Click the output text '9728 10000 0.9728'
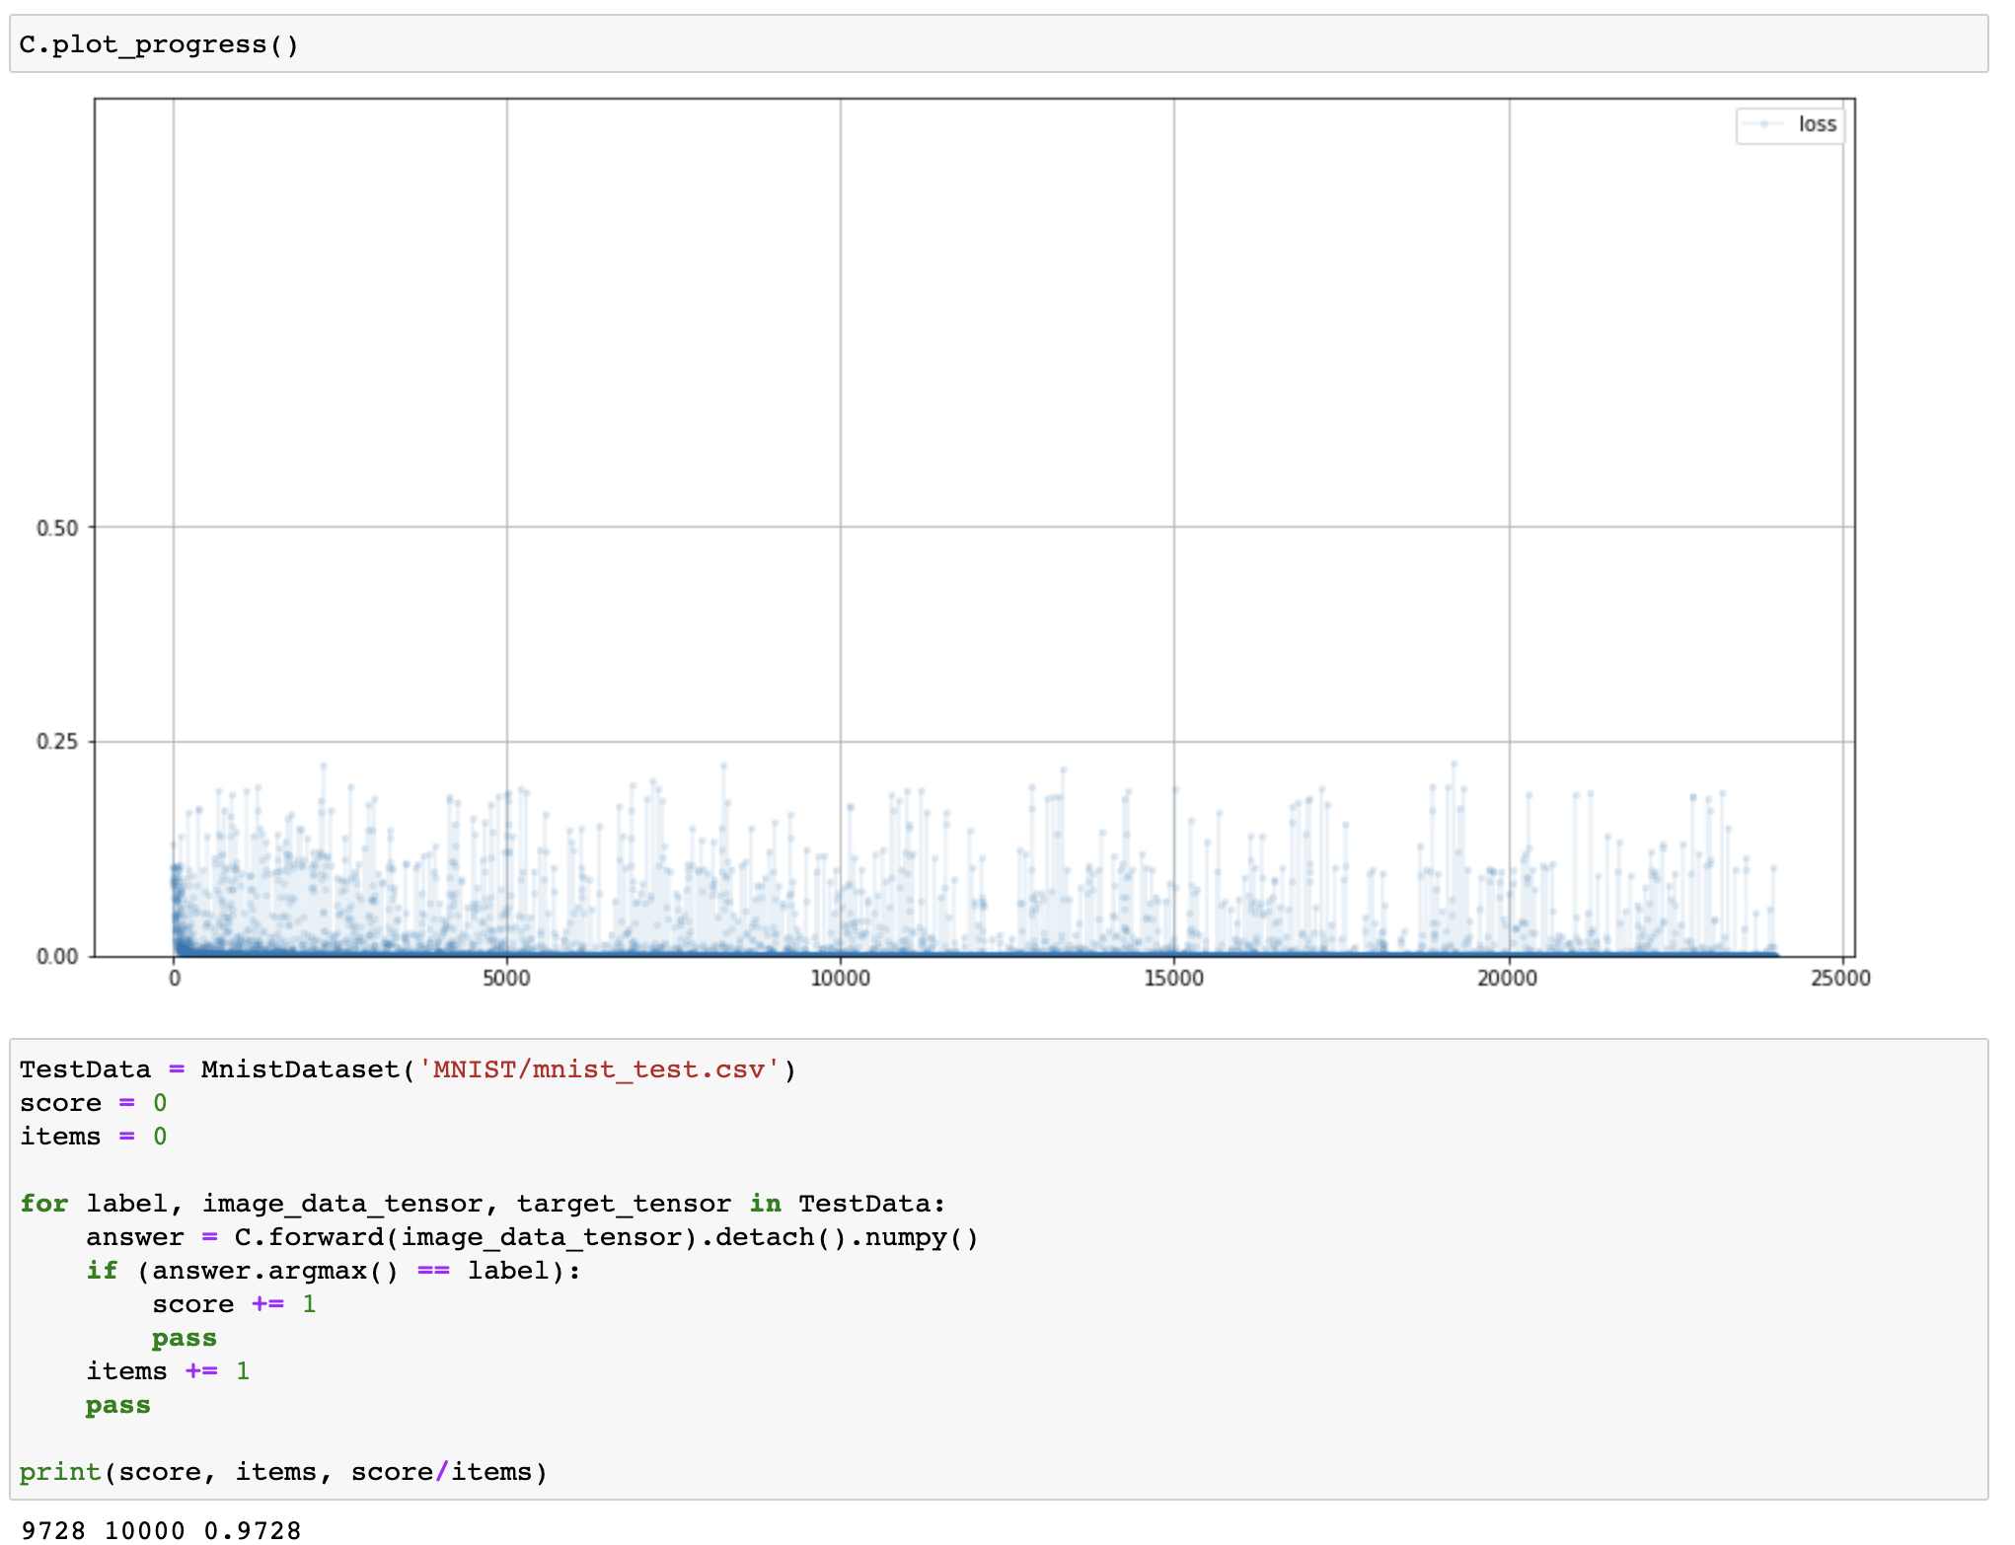The image size is (2015, 1545). [x=161, y=1530]
